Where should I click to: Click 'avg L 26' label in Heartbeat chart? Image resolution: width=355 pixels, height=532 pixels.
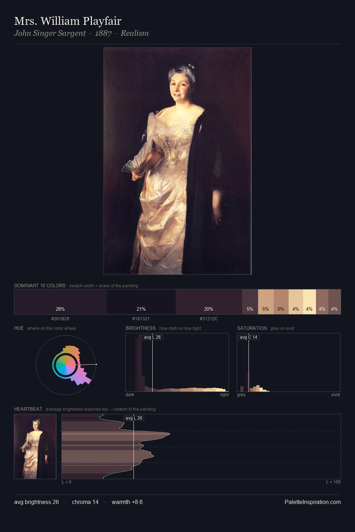pos(134,418)
